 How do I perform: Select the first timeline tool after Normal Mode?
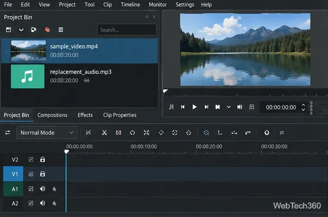click(x=88, y=133)
